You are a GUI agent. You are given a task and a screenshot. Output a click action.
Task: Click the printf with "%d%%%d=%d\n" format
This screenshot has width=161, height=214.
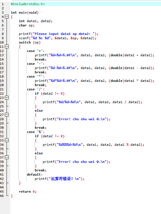pyautogui.click(x=93, y=145)
